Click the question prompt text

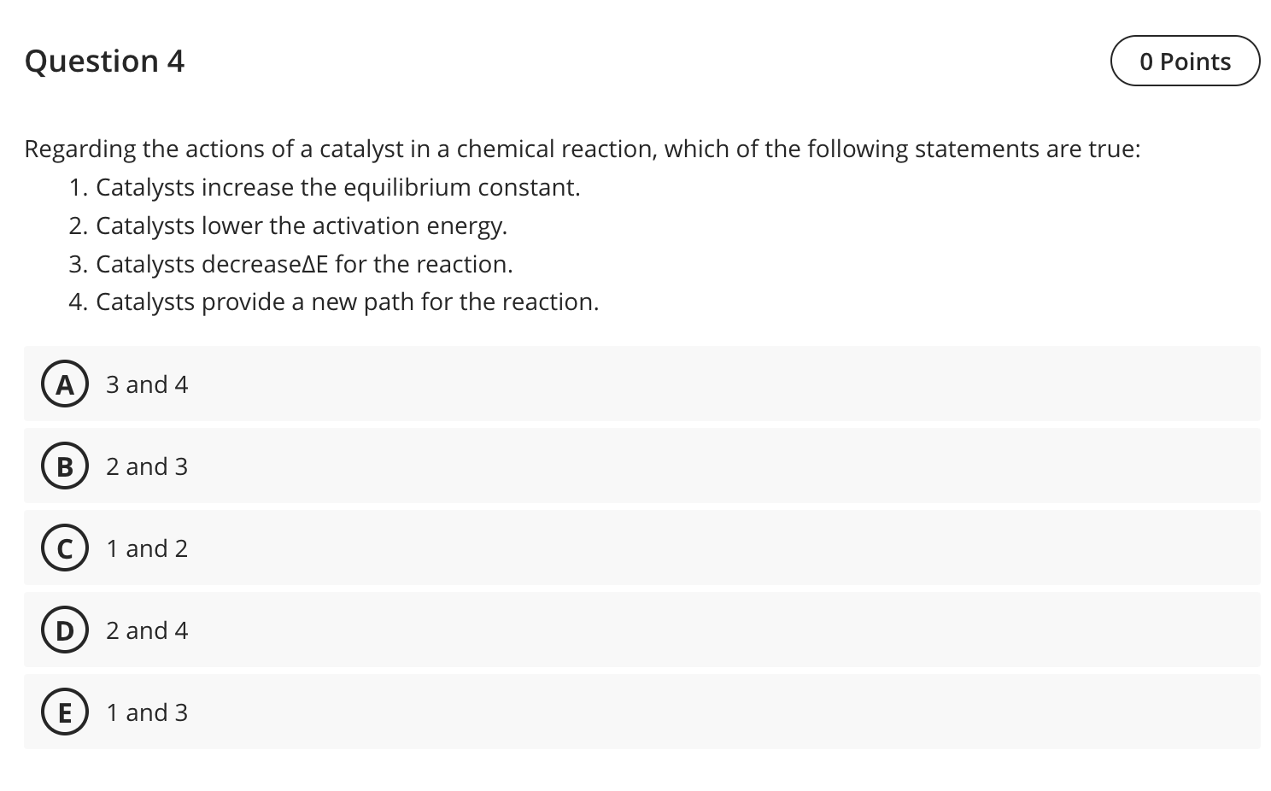click(x=583, y=149)
